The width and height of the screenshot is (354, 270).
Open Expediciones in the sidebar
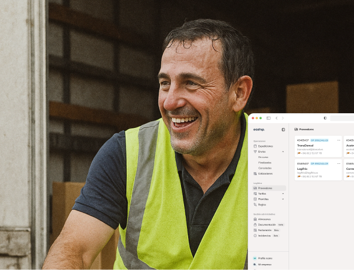[265, 146]
